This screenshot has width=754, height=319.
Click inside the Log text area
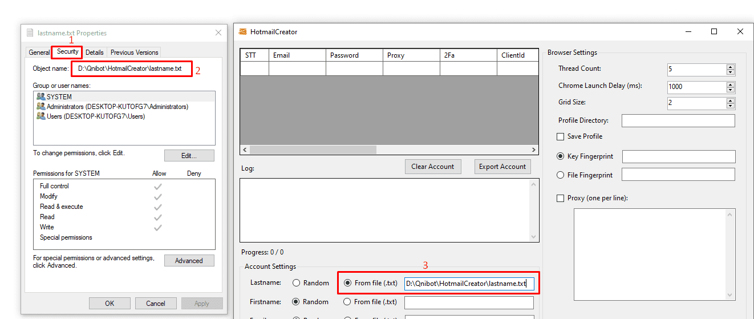click(384, 211)
